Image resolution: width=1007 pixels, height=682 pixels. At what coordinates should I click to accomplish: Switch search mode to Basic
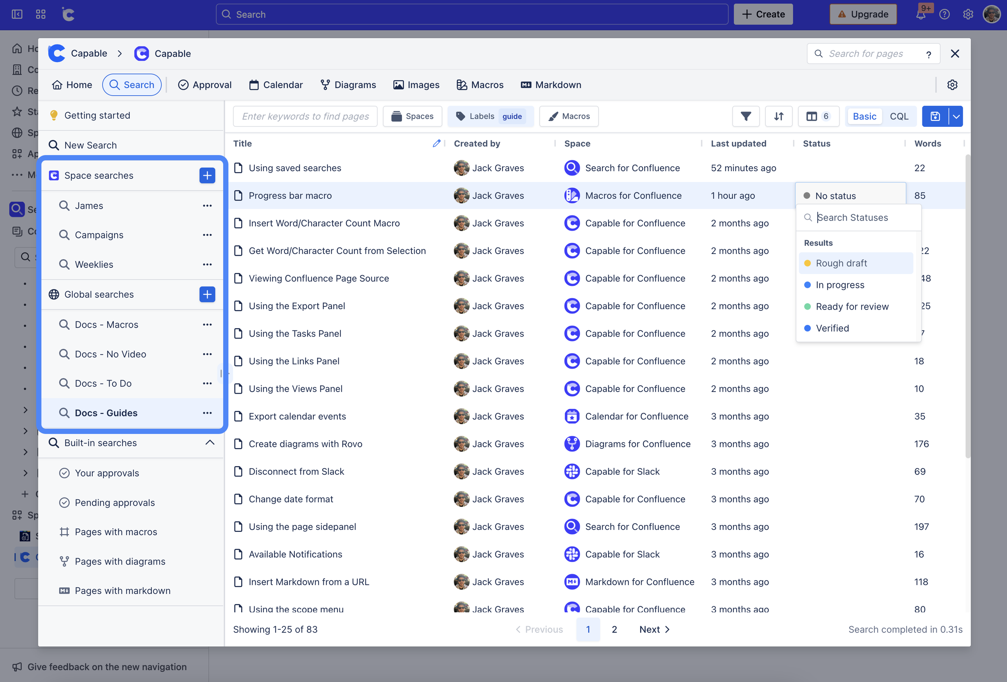pos(864,116)
